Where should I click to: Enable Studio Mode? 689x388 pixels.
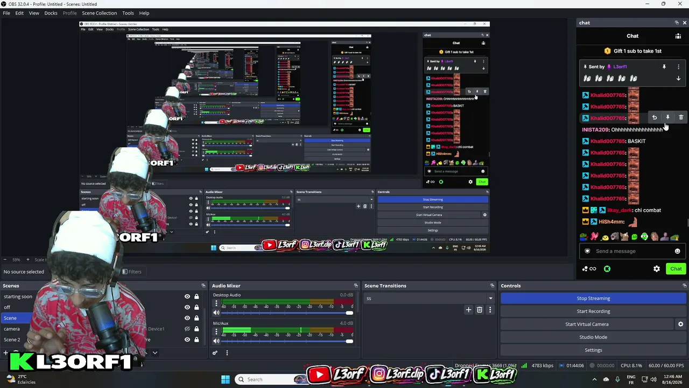click(x=593, y=337)
